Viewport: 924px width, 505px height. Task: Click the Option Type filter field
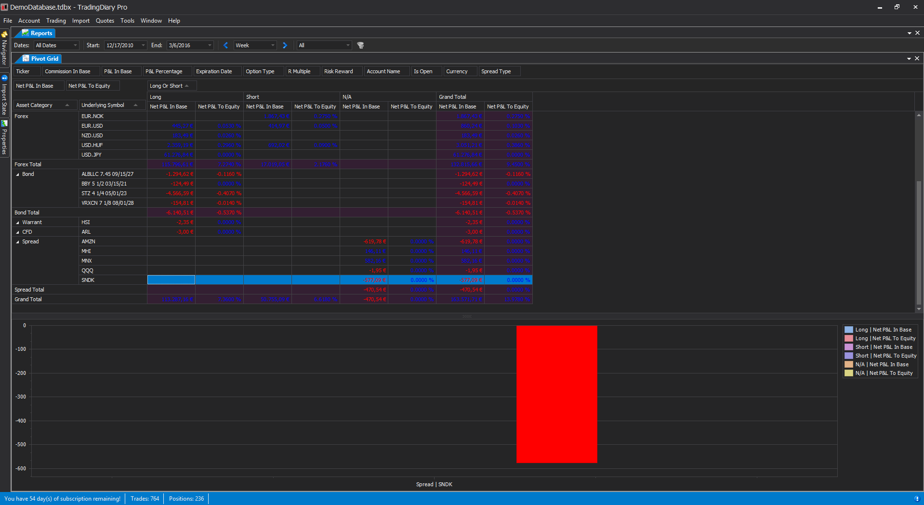coord(264,71)
